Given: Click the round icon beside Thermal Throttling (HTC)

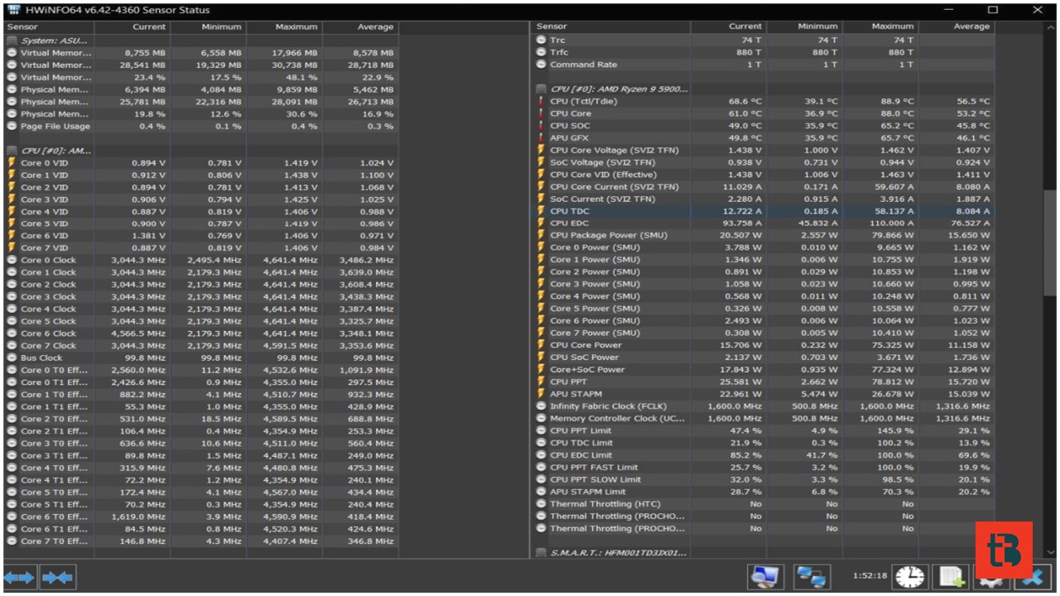Looking at the screenshot, I should coord(541,504).
